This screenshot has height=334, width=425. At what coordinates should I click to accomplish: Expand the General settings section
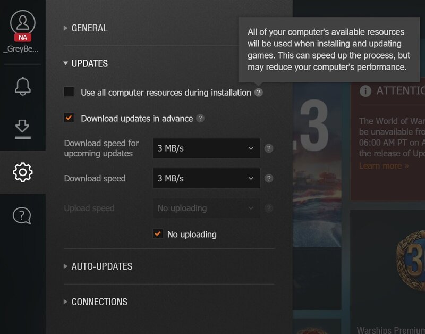coord(89,28)
